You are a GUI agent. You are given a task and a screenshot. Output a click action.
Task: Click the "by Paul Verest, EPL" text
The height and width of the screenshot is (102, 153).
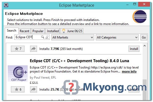43,78
